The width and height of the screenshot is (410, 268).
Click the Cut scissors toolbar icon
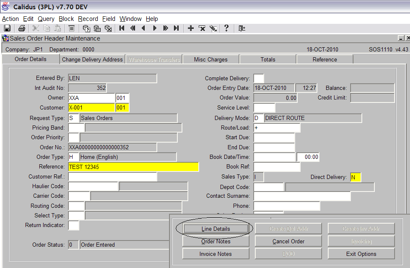pos(36,28)
